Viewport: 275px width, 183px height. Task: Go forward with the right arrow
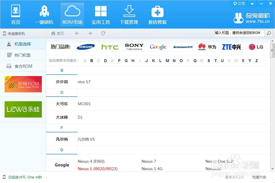(x=90, y=33)
